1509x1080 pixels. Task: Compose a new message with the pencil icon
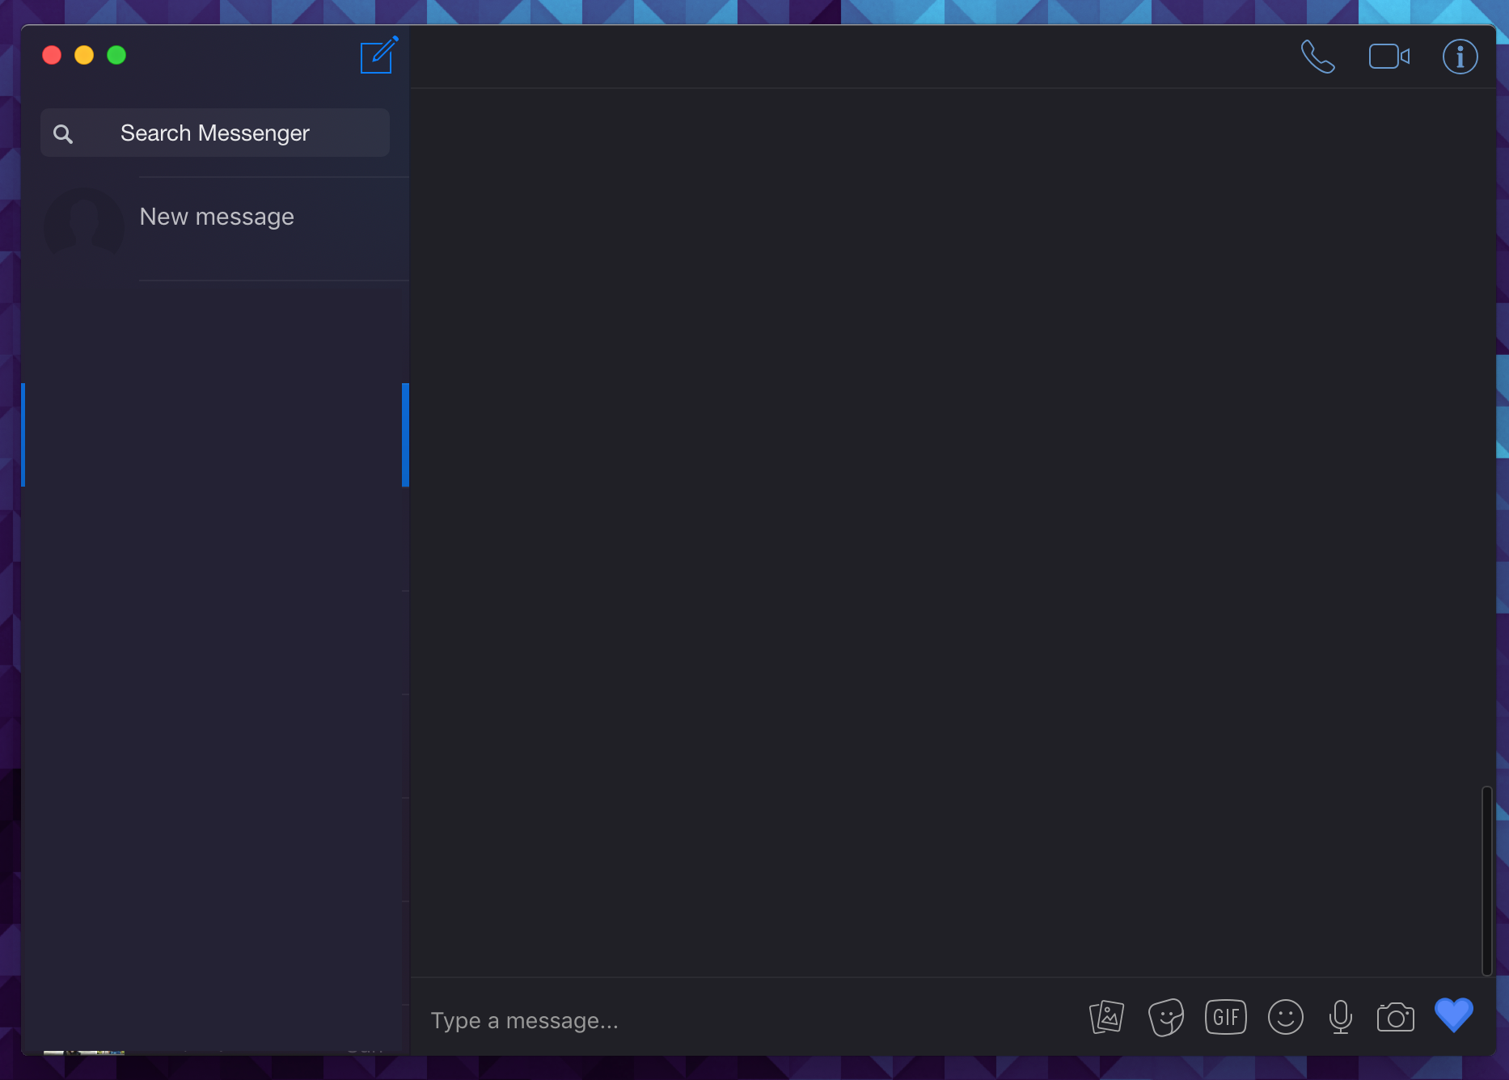[378, 55]
